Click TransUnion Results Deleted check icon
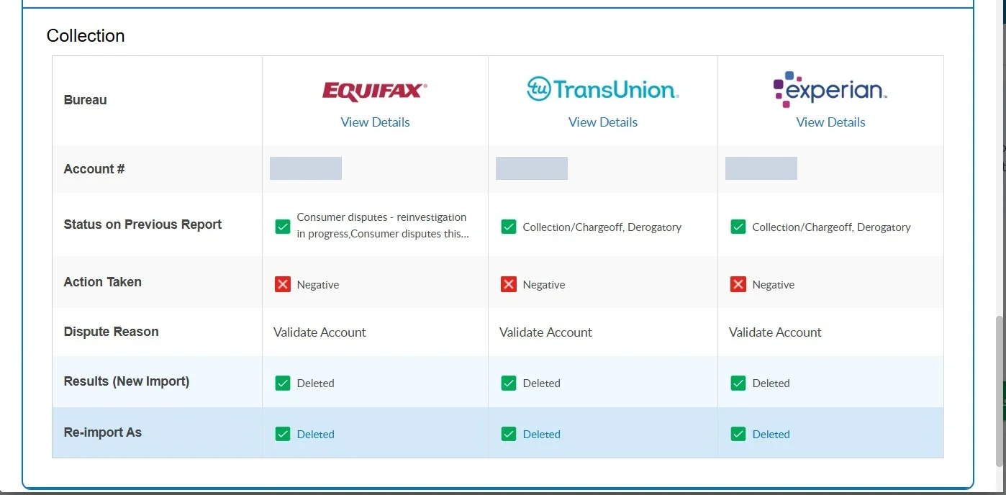1006x495 pixels. (509, 383)
